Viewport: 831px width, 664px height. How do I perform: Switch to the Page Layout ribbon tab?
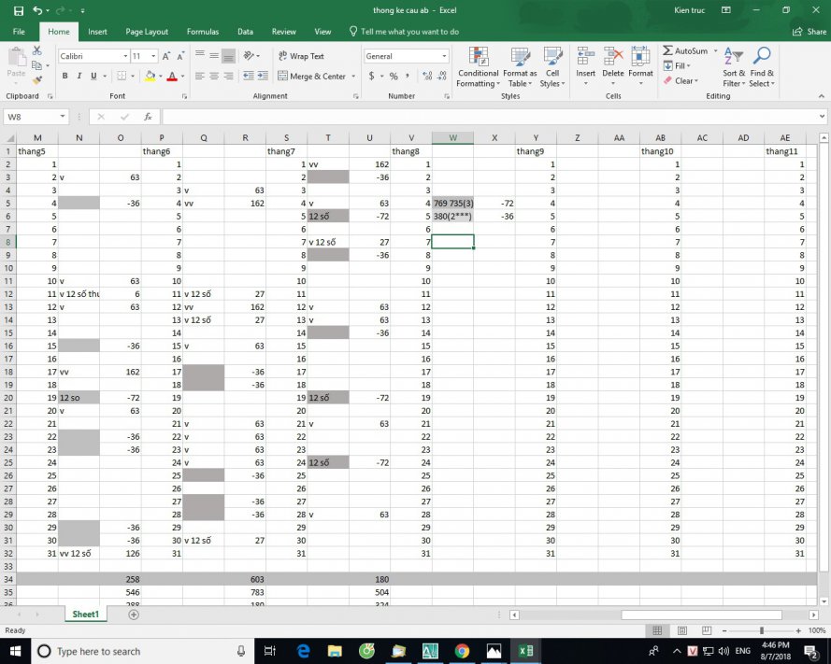click(x=147, y=32)
